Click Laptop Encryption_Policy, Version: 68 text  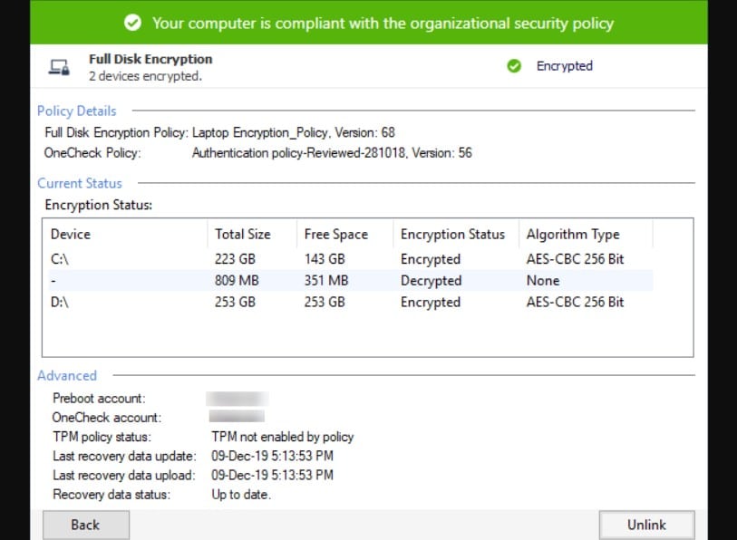(294, 133)
